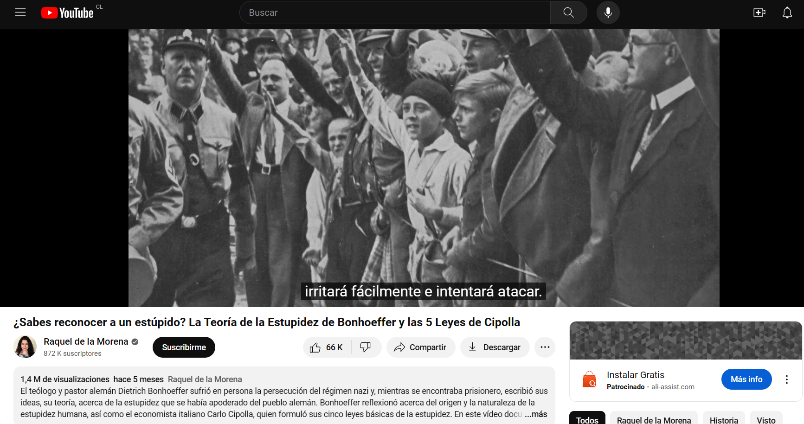Click the video title text
The width and height of the screenshot is (804, 424).
click(267, 322)
